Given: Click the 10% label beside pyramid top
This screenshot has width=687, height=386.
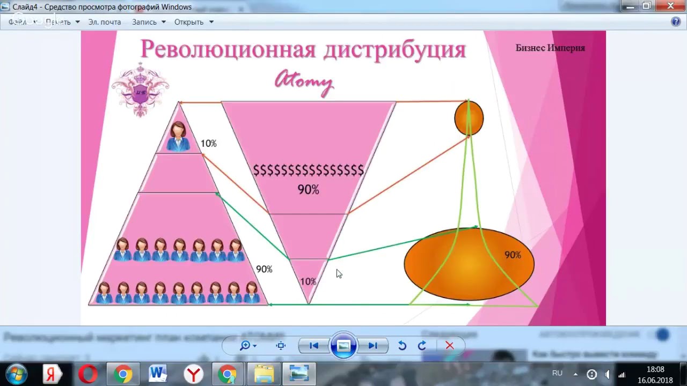Looking at the screenshot, I should (x=208, y=144).
